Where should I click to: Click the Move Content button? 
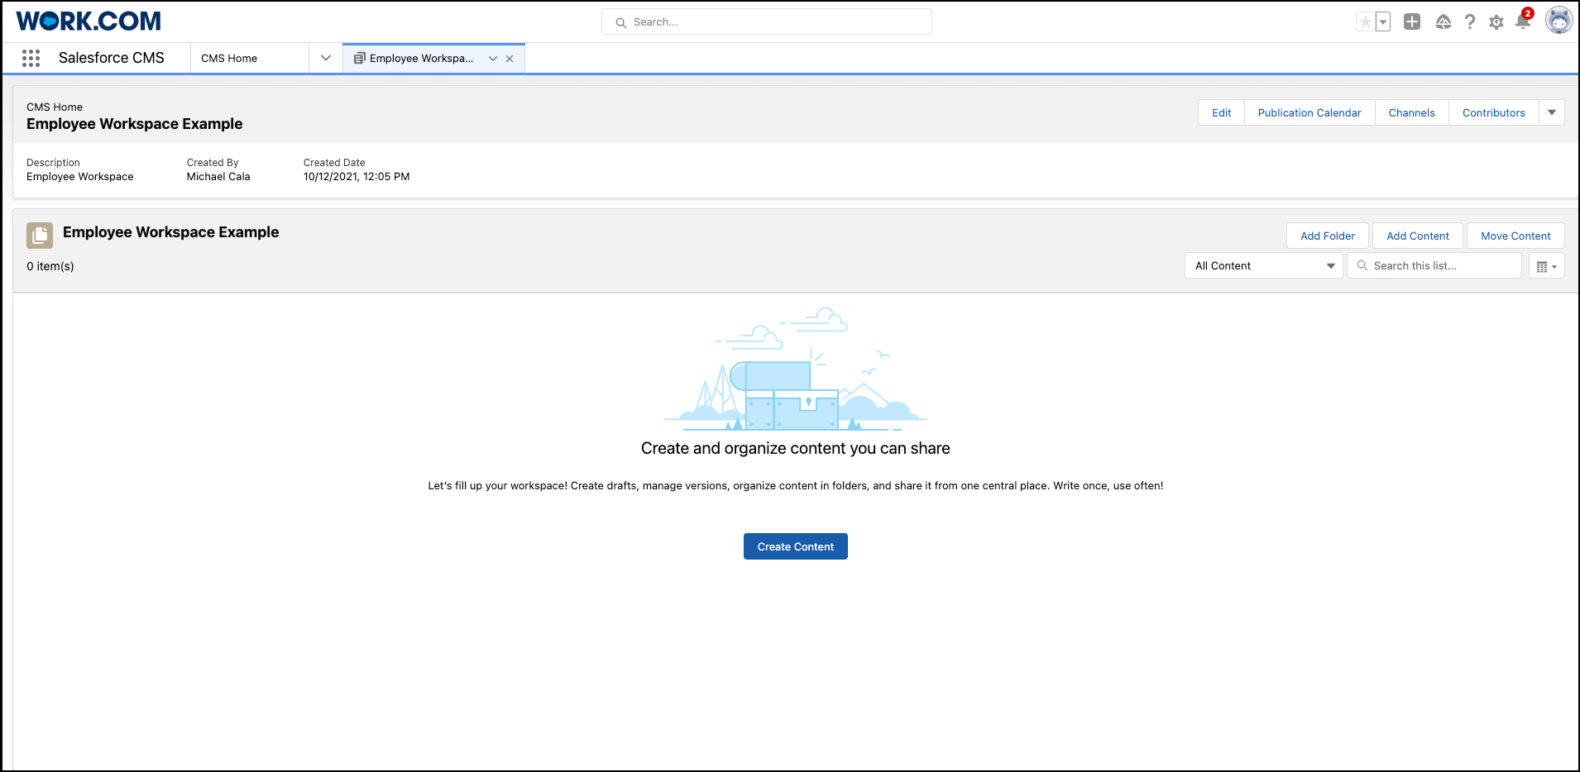[1515, 236]
